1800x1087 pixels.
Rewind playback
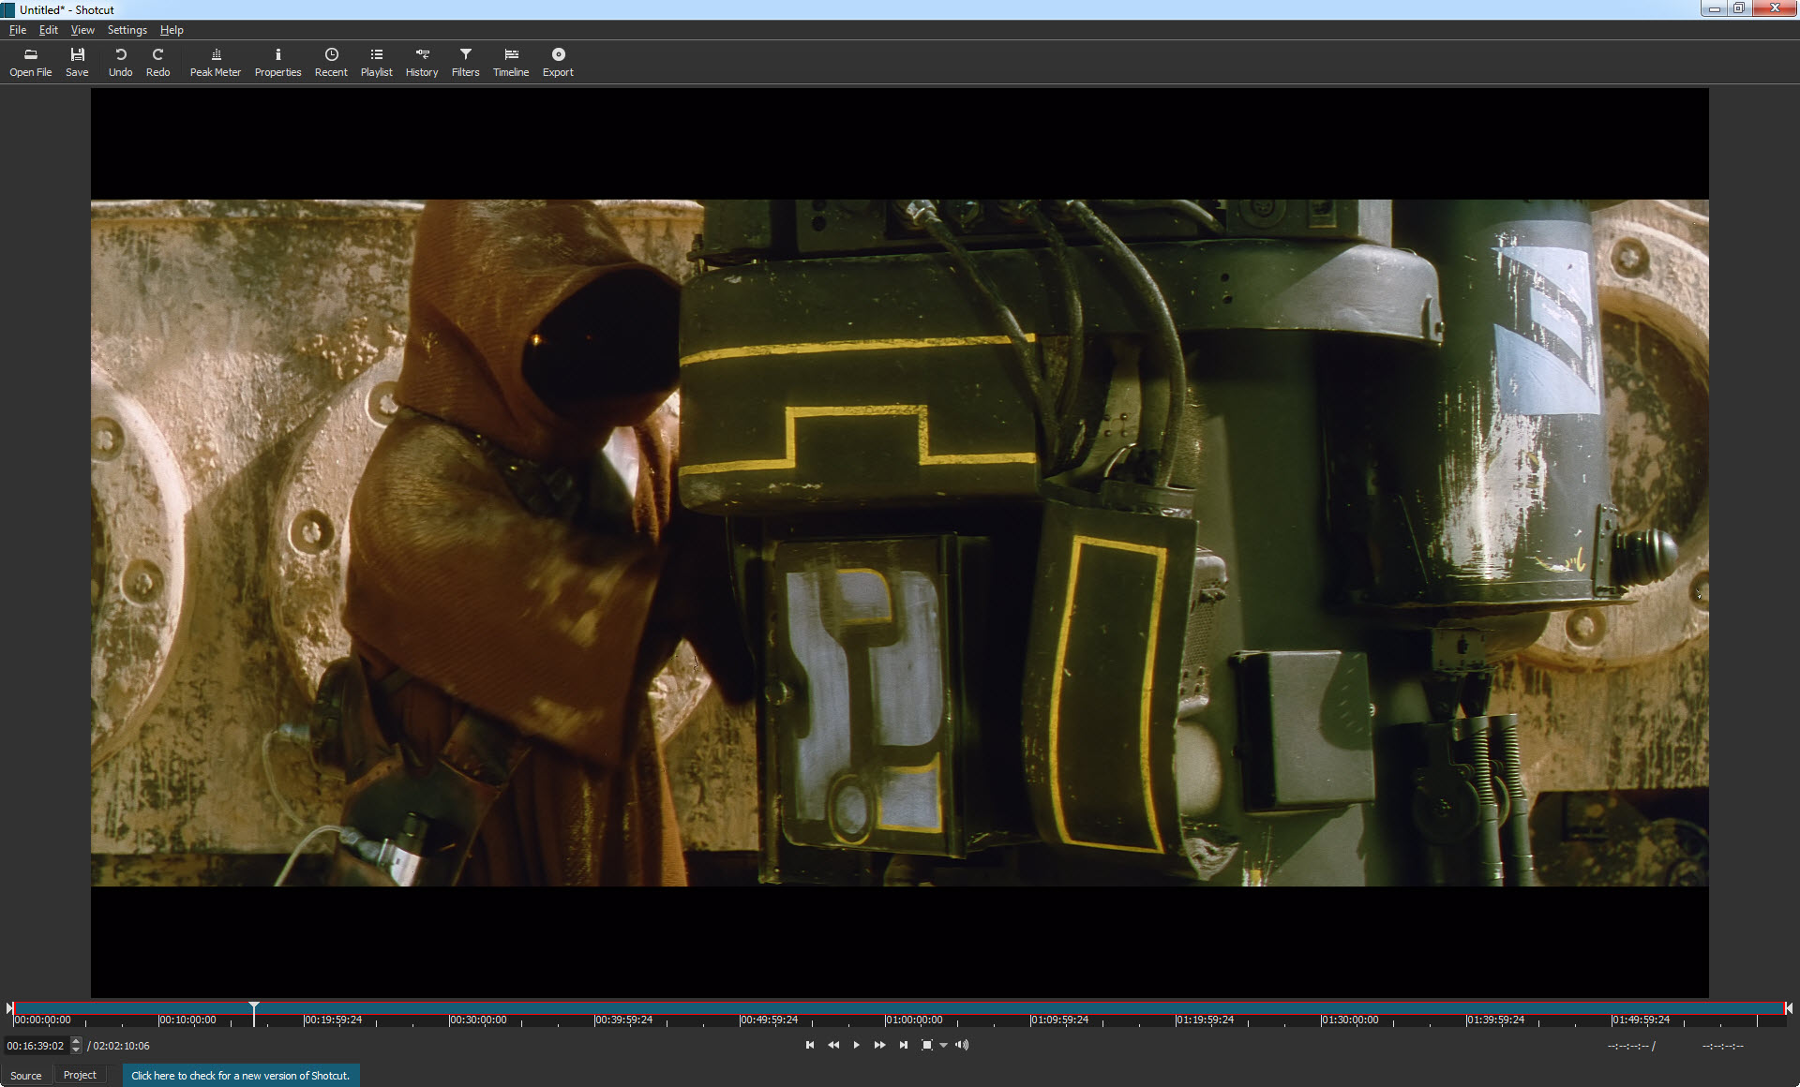(833, 1045)
